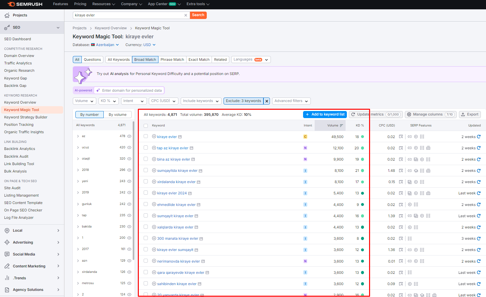
Task: Click Update metrics refresh icon
Action: 353,115
